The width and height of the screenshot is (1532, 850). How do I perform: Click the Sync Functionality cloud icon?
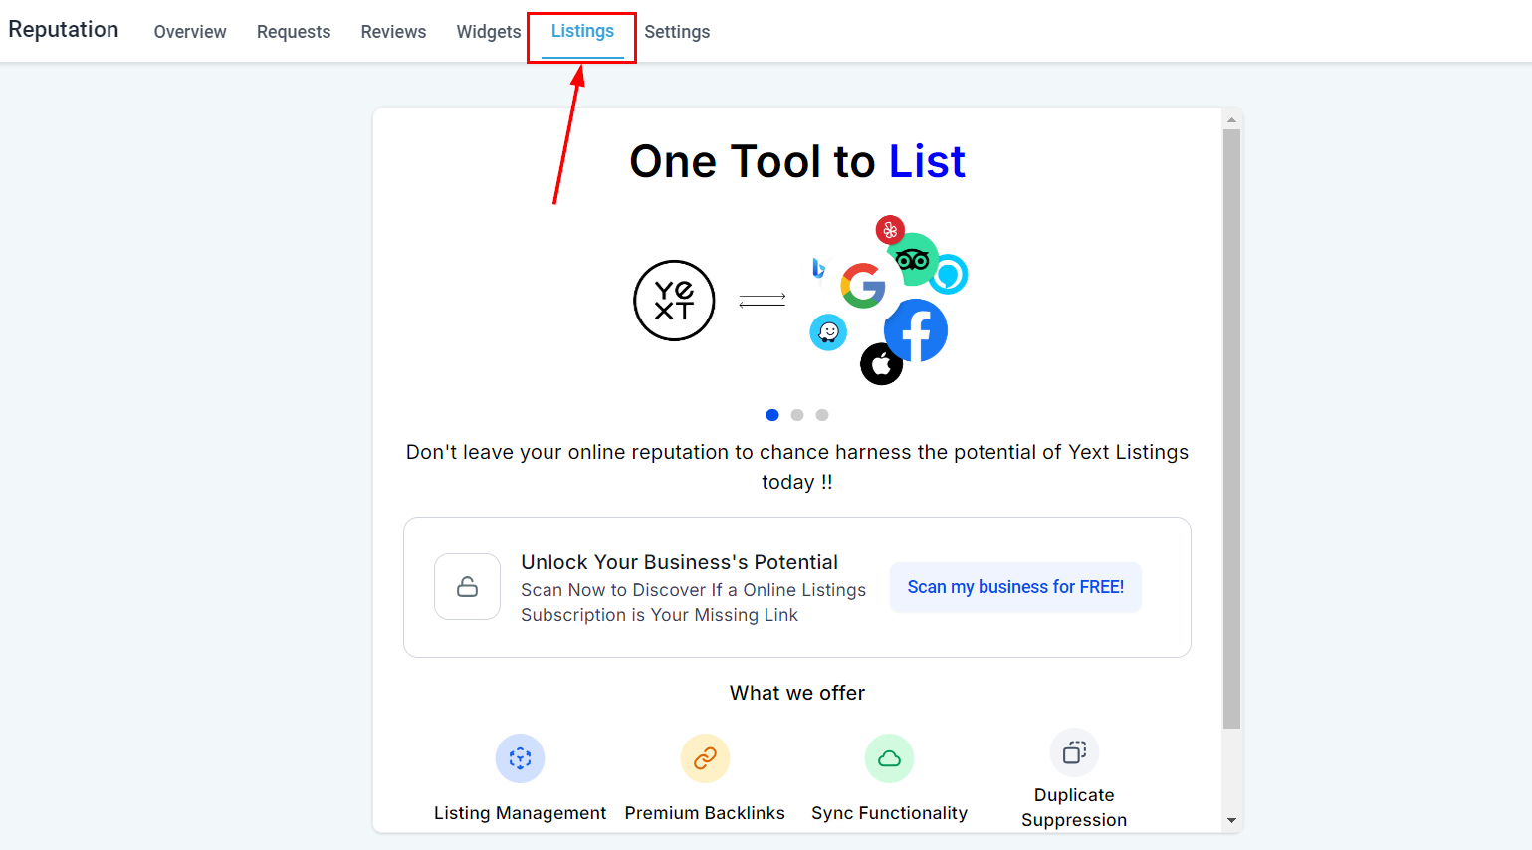889,758
